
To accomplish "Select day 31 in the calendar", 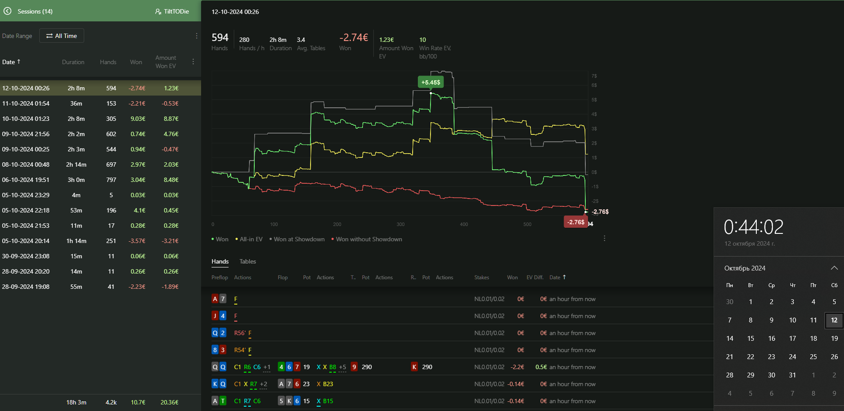I will [x=792, y=375].
